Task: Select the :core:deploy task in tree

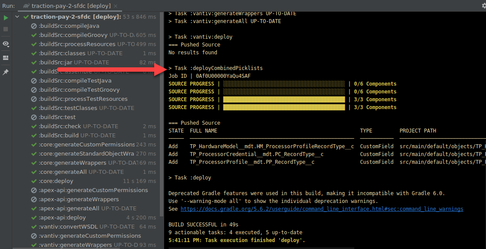Action: 56,181
